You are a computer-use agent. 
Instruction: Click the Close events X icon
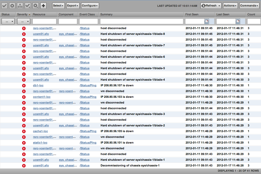12,5
